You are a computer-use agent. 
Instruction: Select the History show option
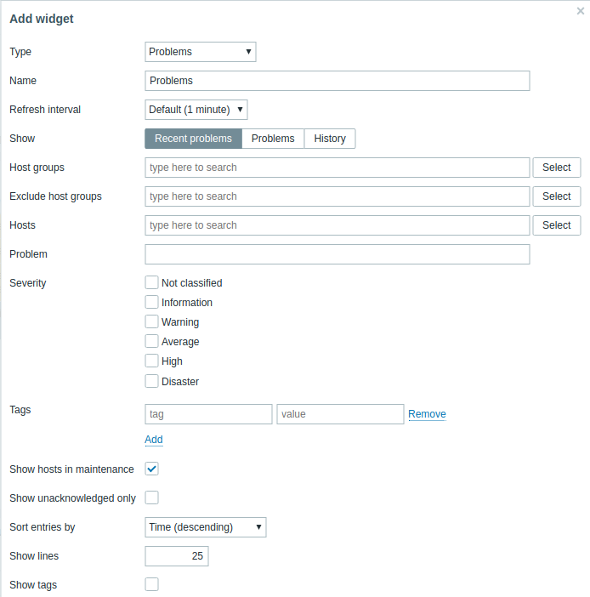tap(330, 139)
